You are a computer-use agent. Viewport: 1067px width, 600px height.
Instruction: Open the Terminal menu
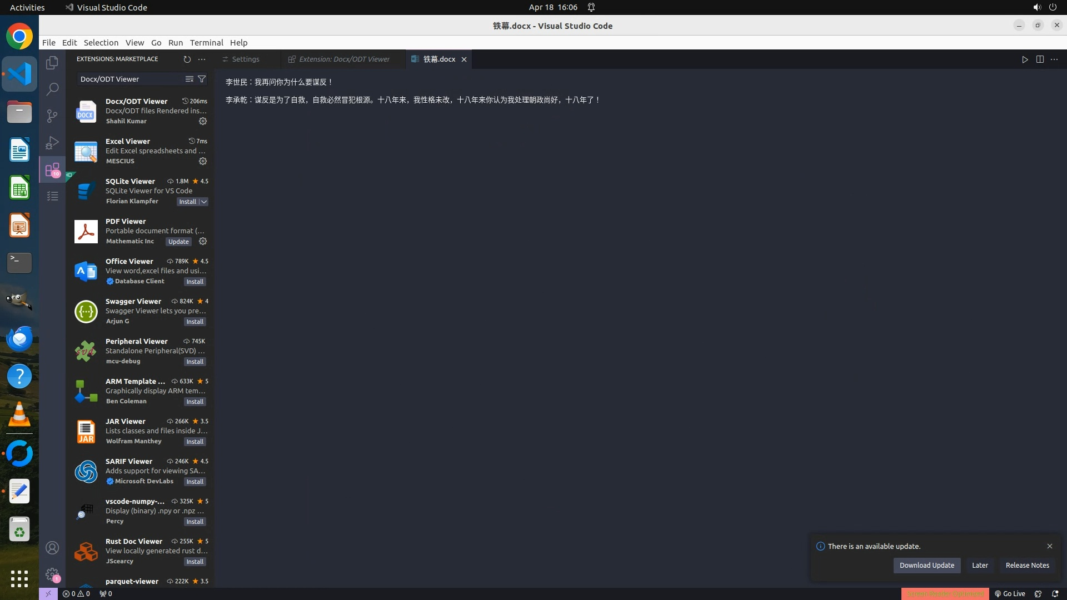206,42
